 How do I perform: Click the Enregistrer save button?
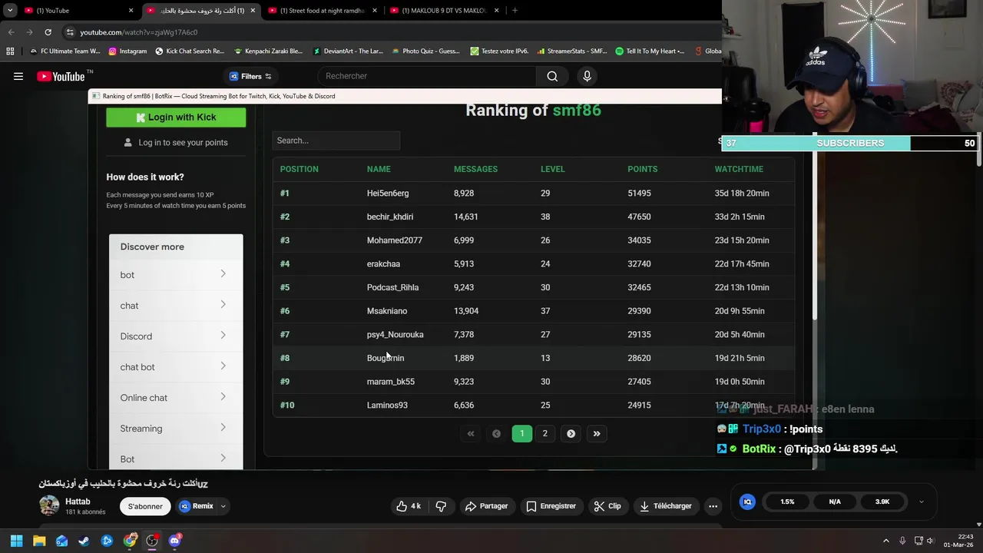[x=551, y=506]
